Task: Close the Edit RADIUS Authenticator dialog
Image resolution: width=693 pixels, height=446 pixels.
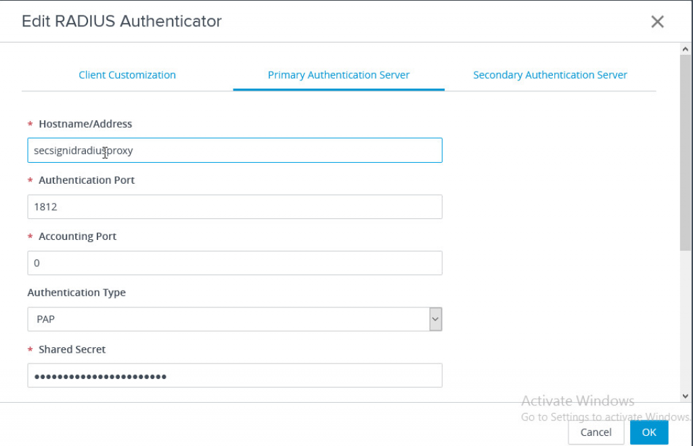Action: (x=657, y=22)
